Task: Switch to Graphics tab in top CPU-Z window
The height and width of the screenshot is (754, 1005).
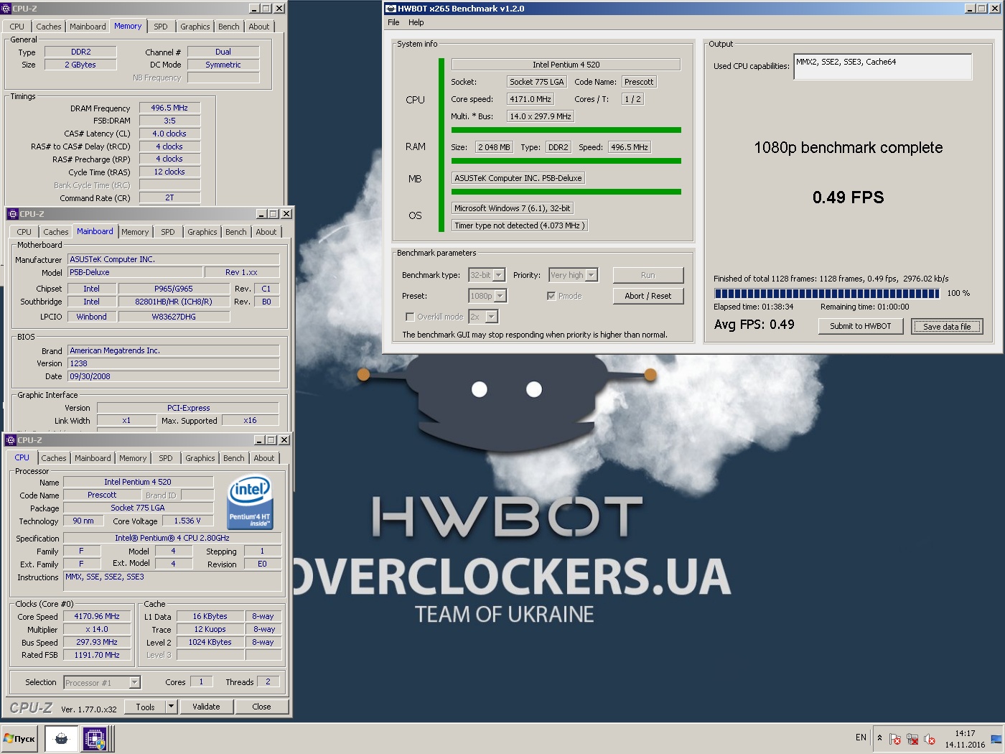Action: [x=195, y=27]
